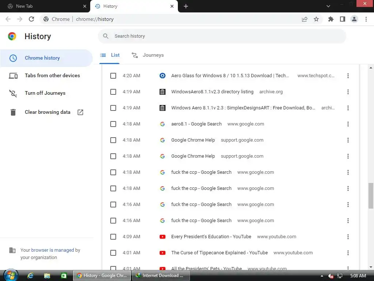The height and width of the screenshot is (281, 374).
Task: Close the History tab
Action: 172,6
